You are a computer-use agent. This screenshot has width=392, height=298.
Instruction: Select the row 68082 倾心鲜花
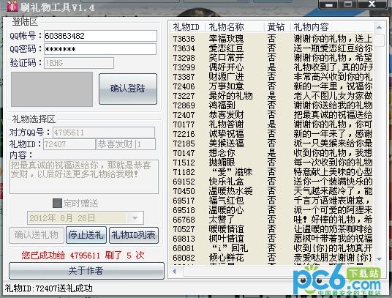[x=271, y=258]
